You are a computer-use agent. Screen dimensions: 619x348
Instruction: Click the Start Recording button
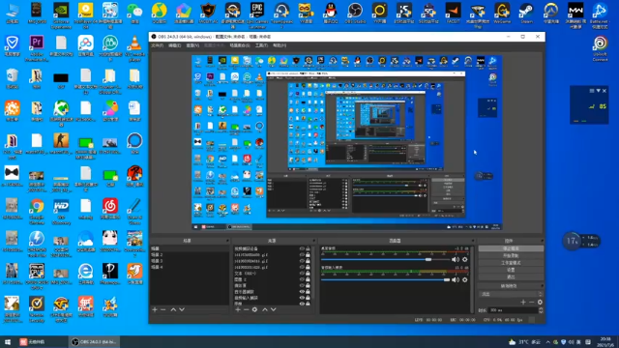pyautogui.click(x=511, y=255)
